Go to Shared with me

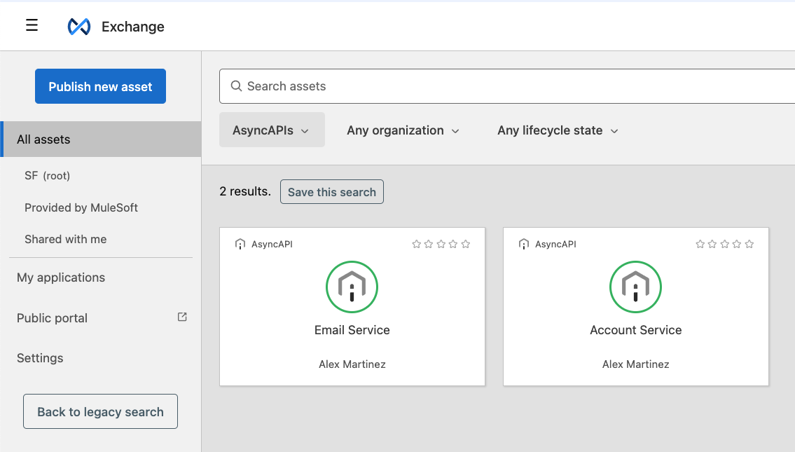pyautogui.click(x=65, y=239)
